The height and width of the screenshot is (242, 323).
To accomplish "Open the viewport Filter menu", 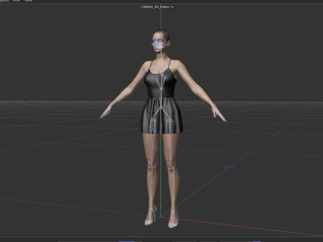I will (16, 1).
